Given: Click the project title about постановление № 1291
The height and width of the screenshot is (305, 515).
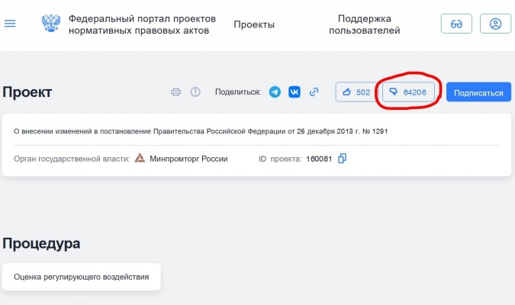Looking at the screenshot, I should pos(201,131).
